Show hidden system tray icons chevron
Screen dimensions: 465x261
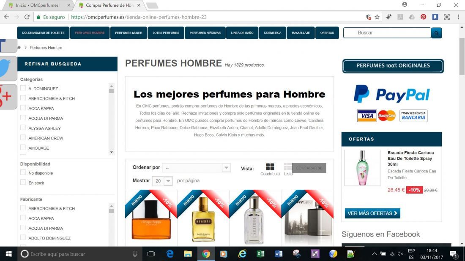click(x=374, y=254)
